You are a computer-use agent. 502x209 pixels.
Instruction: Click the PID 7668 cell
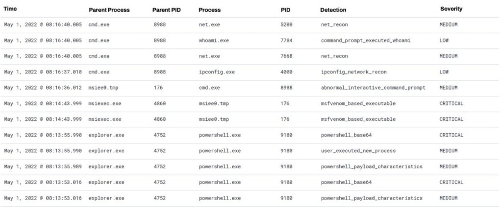pyautogui.click(x=286, y=56)
